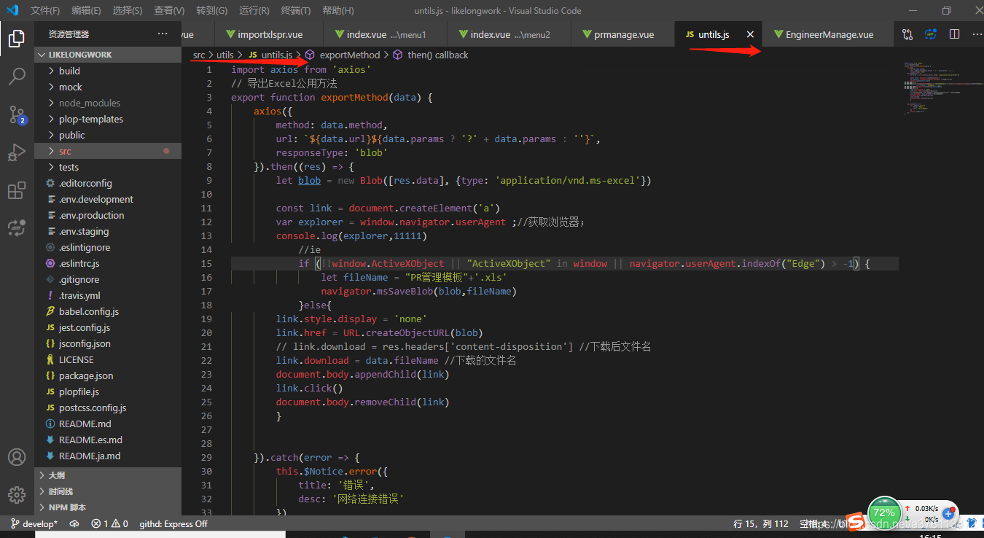Click the blue sync arrows icon in editor toolbar
Viewport: 984px width, 538px height.
point(931,34)
